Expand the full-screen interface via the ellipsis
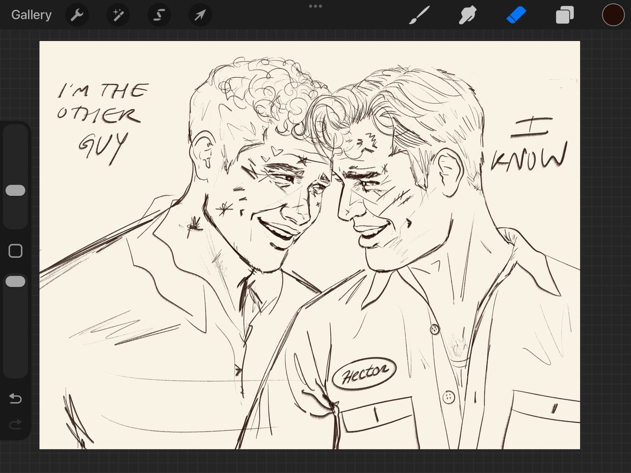Screen dimensions: 631x473 [x=315, y=6]
